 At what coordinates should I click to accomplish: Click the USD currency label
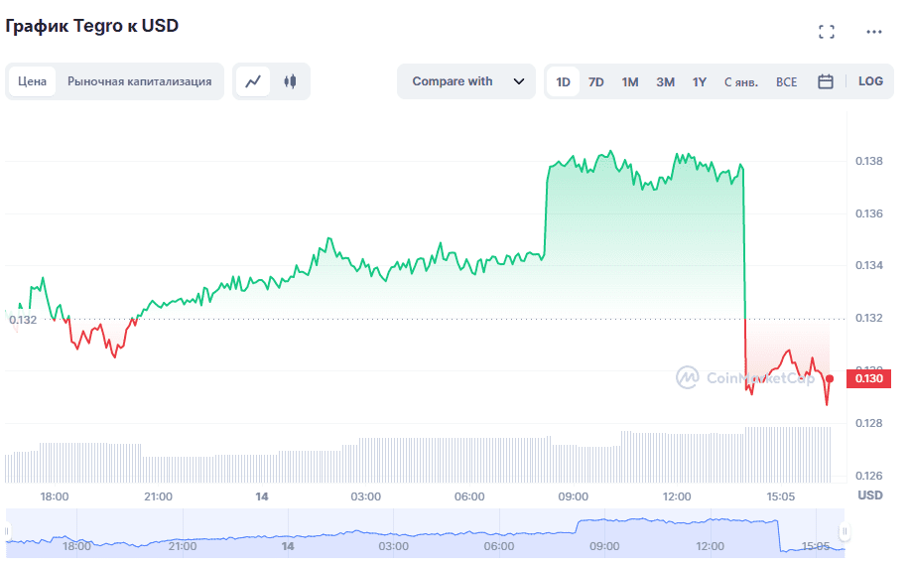[x=870, y=495]
